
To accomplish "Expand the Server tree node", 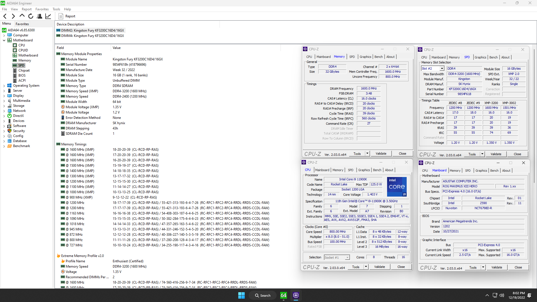I will coord(4,91).
